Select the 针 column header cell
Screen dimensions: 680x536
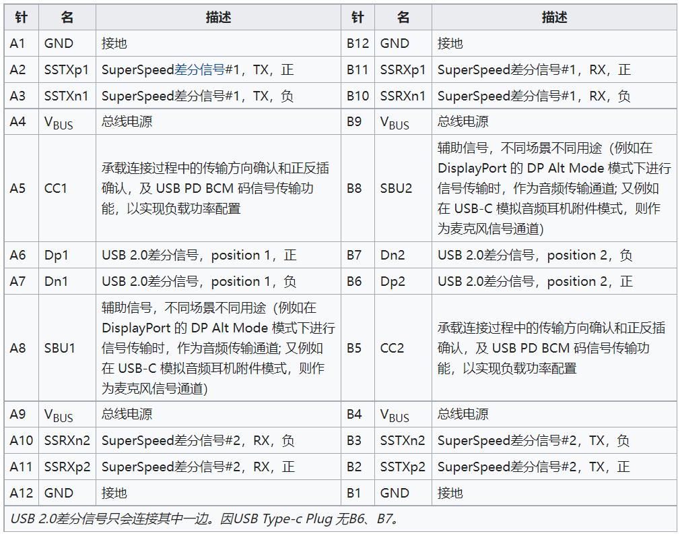(21, 17)
